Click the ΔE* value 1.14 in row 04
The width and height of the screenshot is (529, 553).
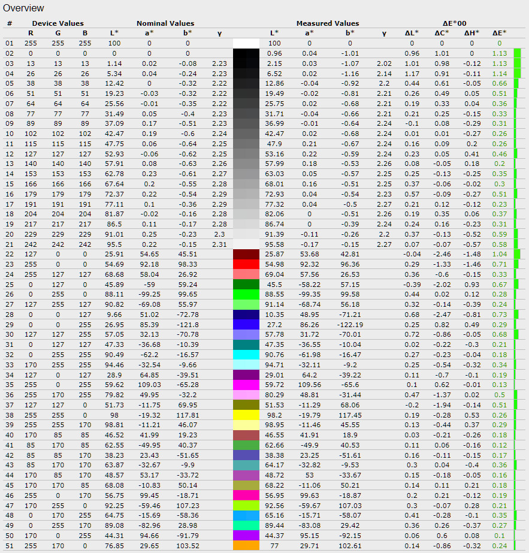pyautogui.click(x=499, y=73)
